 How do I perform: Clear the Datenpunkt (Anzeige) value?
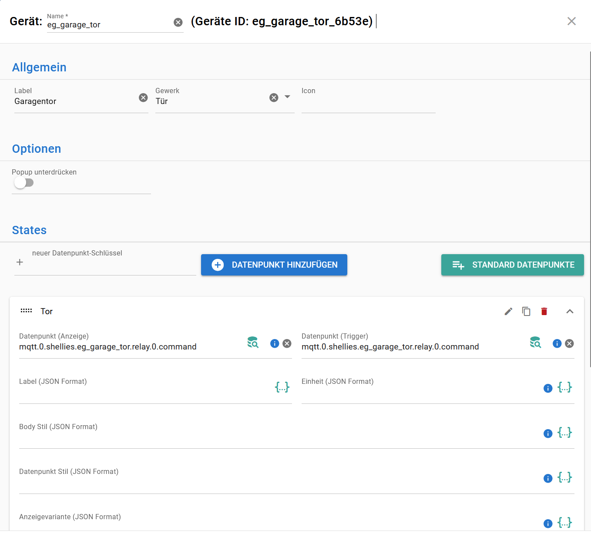tap(287, 343)
